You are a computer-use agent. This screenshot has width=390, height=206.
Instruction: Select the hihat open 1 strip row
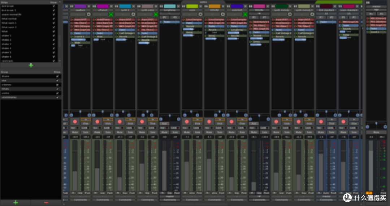click(29, 23)
